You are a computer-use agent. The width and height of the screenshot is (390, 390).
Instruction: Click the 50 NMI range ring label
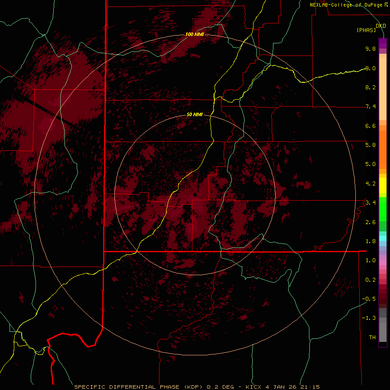pos(195,114)
